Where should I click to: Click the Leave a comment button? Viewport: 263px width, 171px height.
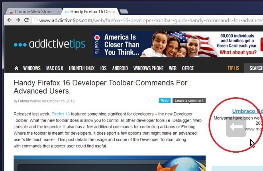tap(189, 100)
